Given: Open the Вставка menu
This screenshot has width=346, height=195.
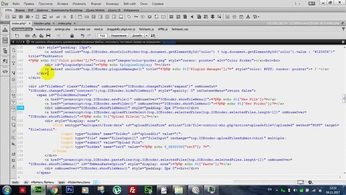Looking at the screenshot, I should pyautogui.click(x=63, y=4).
